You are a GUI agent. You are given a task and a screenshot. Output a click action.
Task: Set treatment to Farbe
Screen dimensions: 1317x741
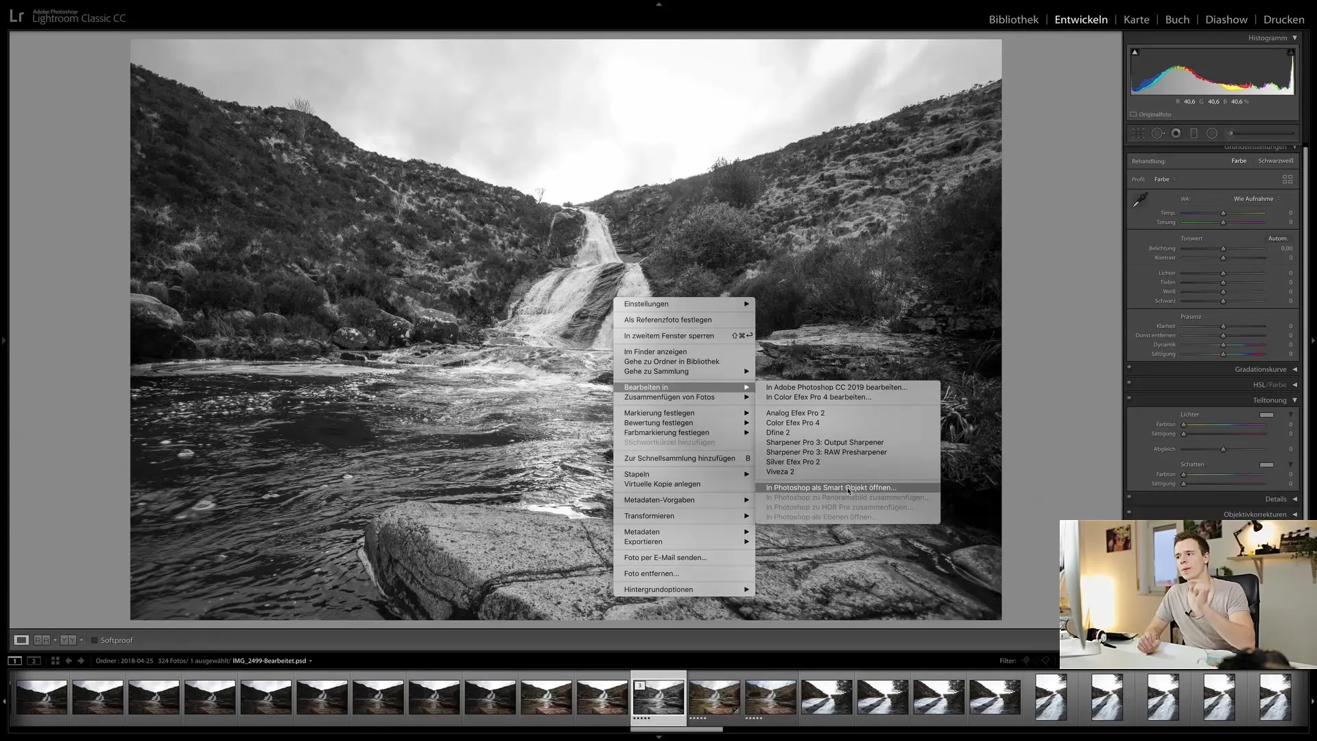1239,161
